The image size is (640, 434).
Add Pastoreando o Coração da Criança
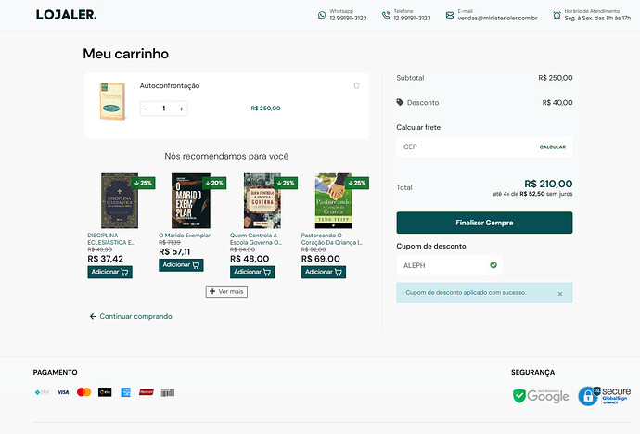pos(323,272)
